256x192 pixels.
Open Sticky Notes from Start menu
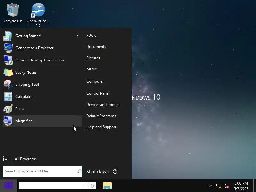coord(42,72)
